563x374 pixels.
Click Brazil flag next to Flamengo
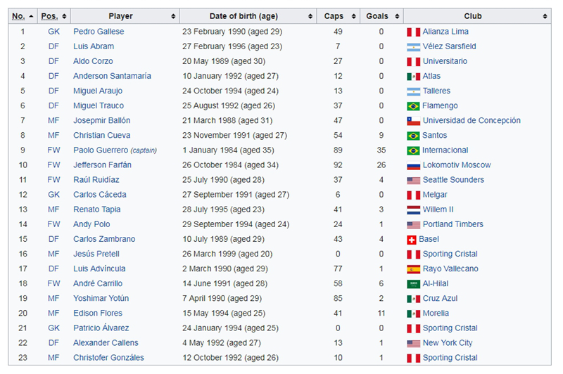point(413,106)
